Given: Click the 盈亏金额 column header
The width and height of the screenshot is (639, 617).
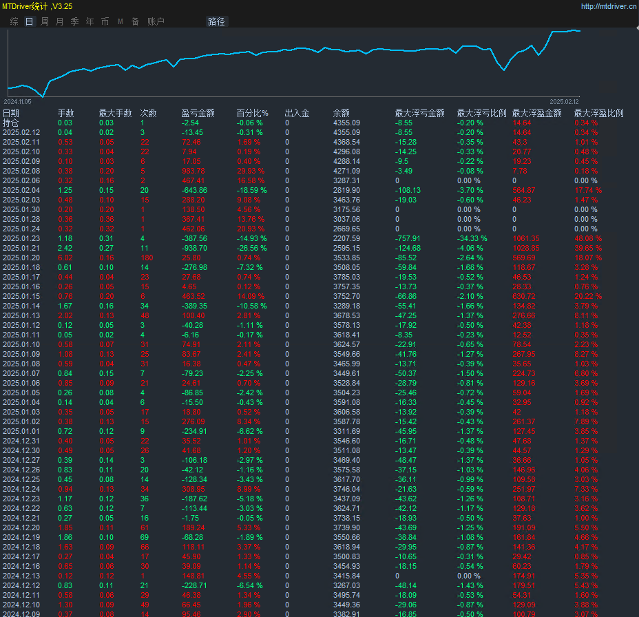Looking at the screenshot, I should coord(198,114).
